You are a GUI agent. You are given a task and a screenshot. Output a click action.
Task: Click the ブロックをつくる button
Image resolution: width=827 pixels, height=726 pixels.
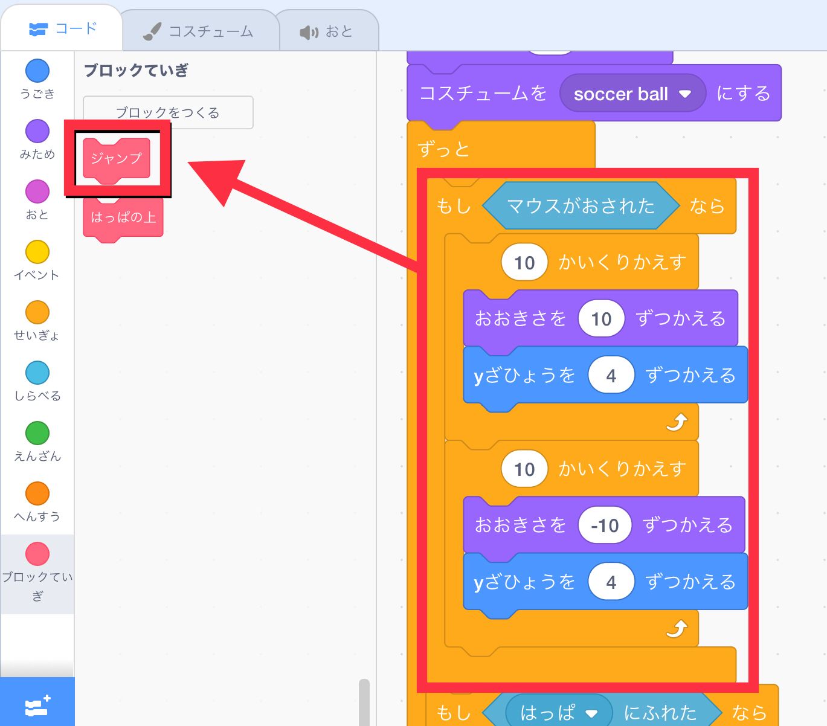click(x=168, y=112)
